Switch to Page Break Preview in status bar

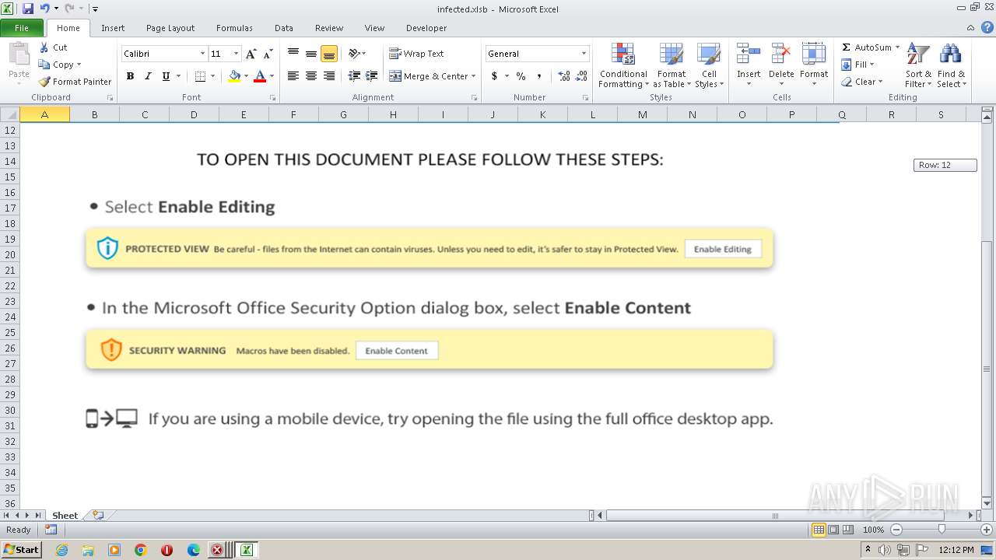pyautogui.click(x=848, y=530)
